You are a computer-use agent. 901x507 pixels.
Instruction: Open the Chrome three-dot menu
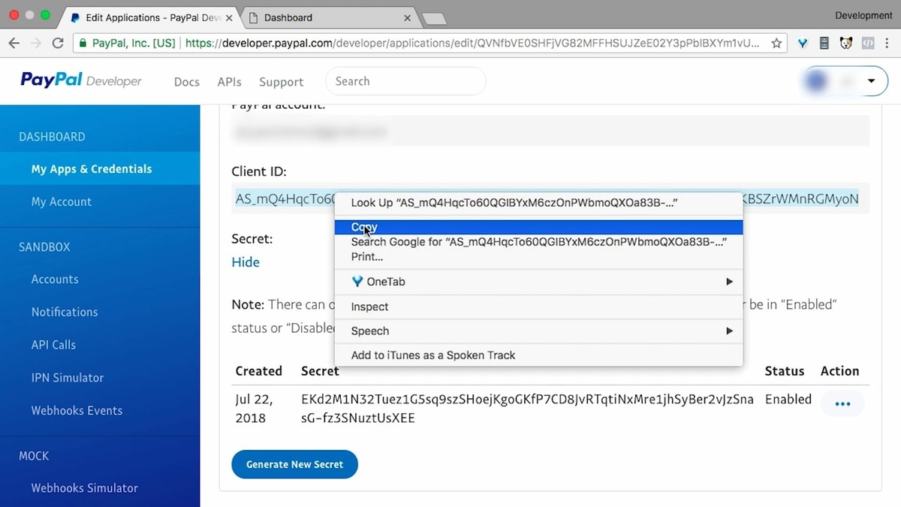887,44
